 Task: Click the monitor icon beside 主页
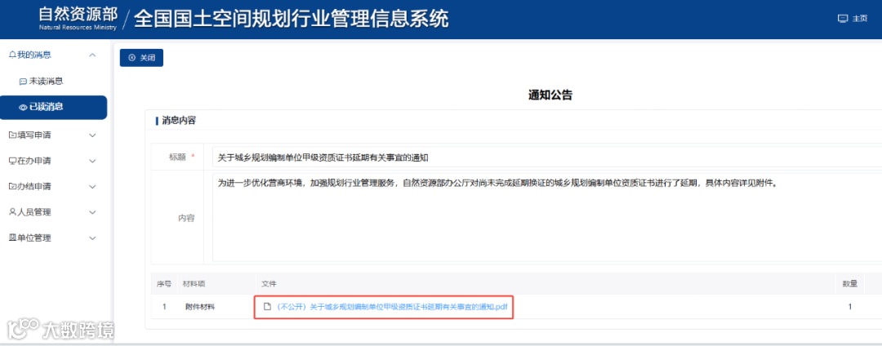point(843,19)
